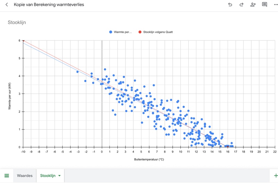The width and height of the screenshot is (278, 184).
Task: Select the Warmte per… legend label
Action: pos(123,32)
